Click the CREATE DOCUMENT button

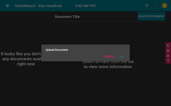pos(151,16)
